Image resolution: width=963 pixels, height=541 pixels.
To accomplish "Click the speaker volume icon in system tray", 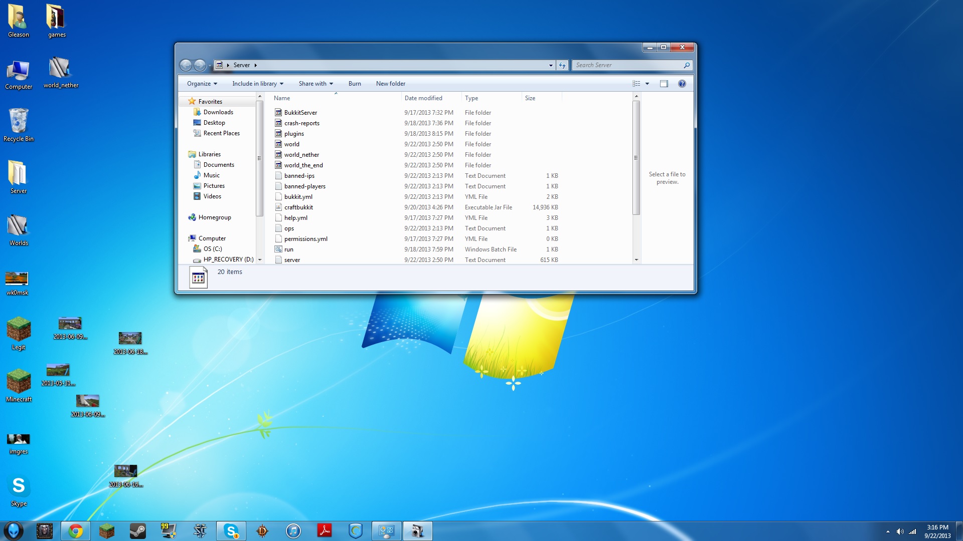I will (900, 530).
